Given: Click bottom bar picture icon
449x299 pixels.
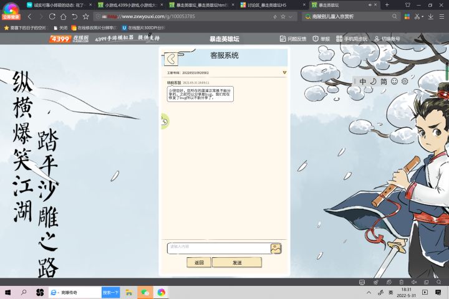Looking at the screenshot, I should (x=362, y=282).
